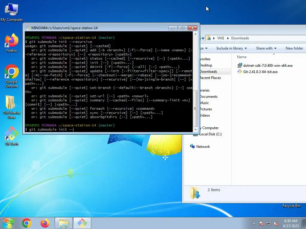Screen dimensions: 306x229
Task: Switch to Explorer window via taskbar
Action: click(x=64, y=223)
